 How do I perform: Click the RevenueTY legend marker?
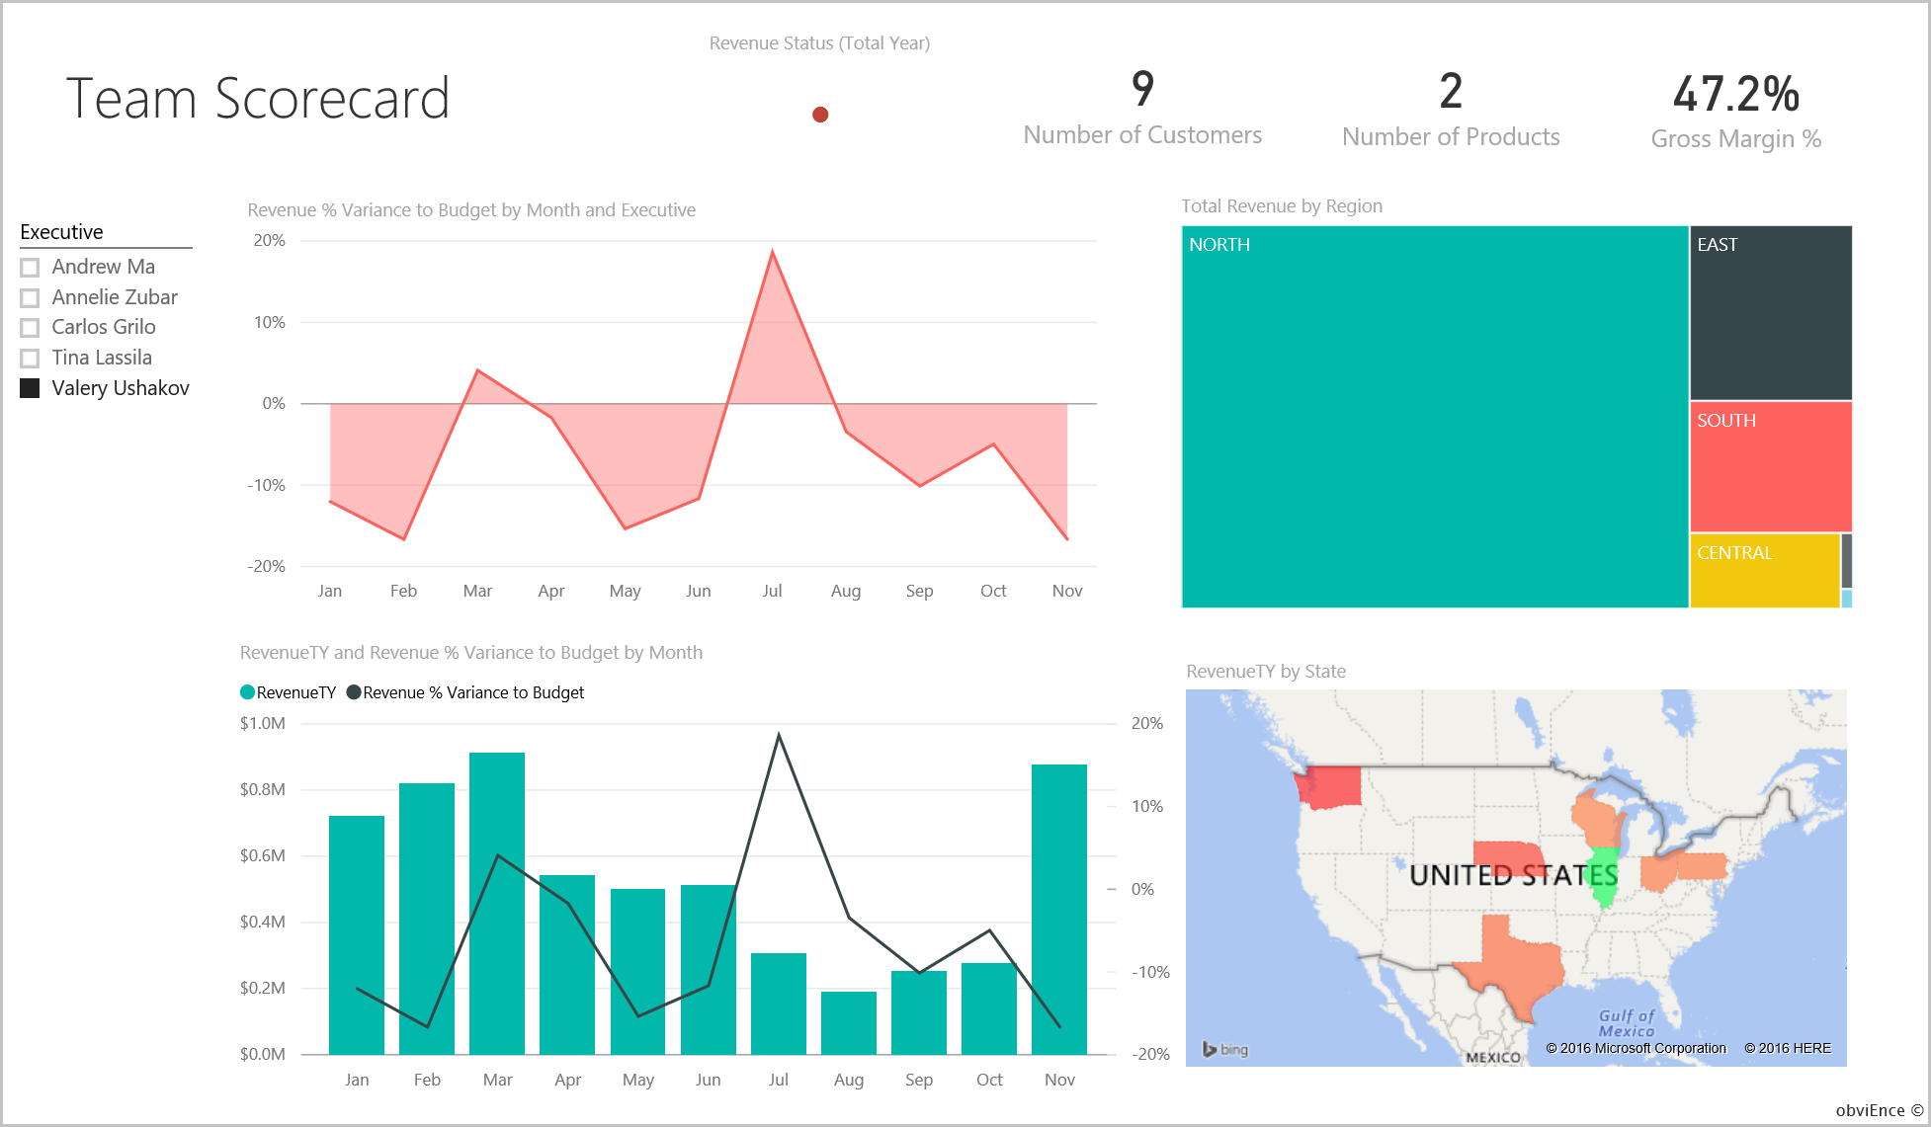[247, 692]
